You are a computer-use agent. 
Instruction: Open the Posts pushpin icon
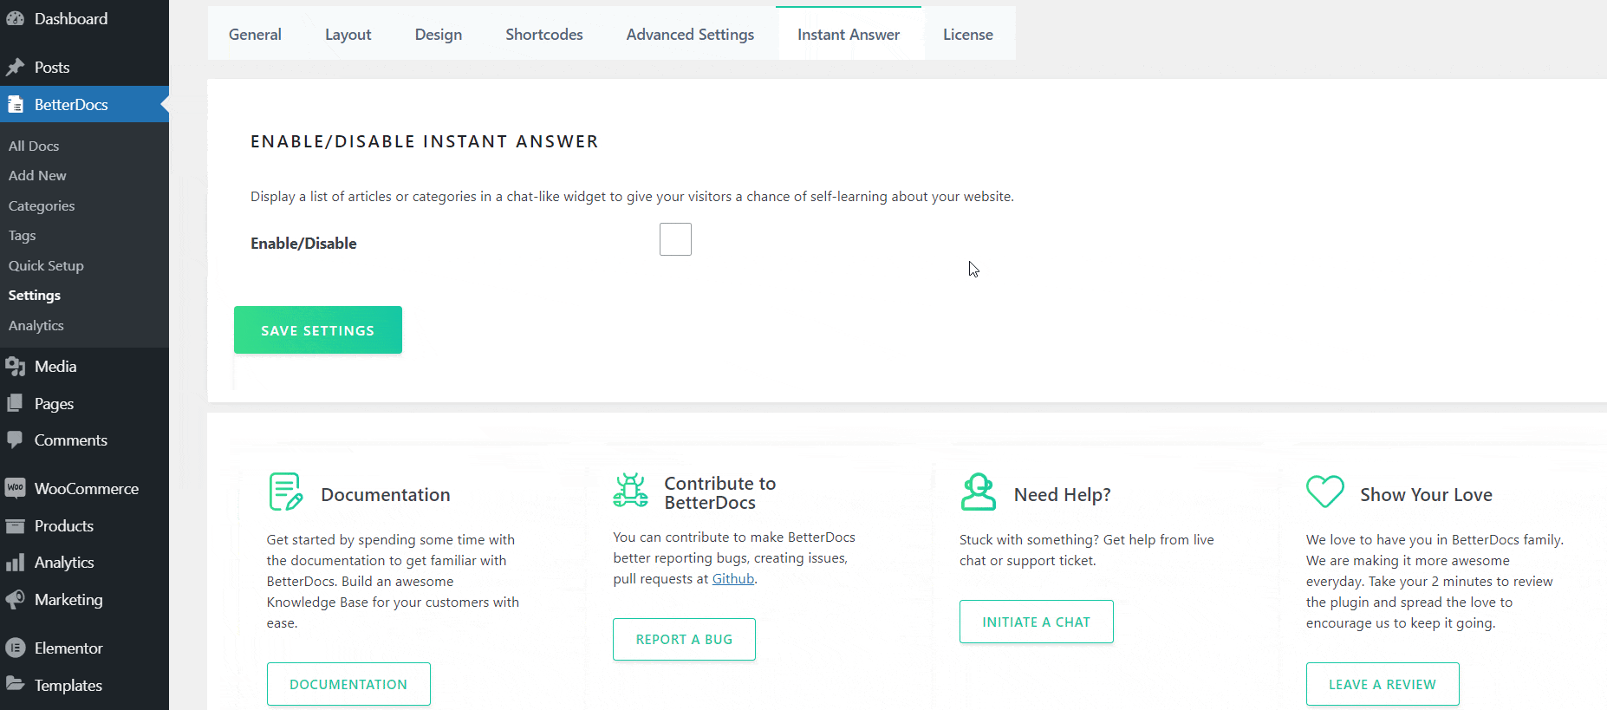(x=15, y=67)
